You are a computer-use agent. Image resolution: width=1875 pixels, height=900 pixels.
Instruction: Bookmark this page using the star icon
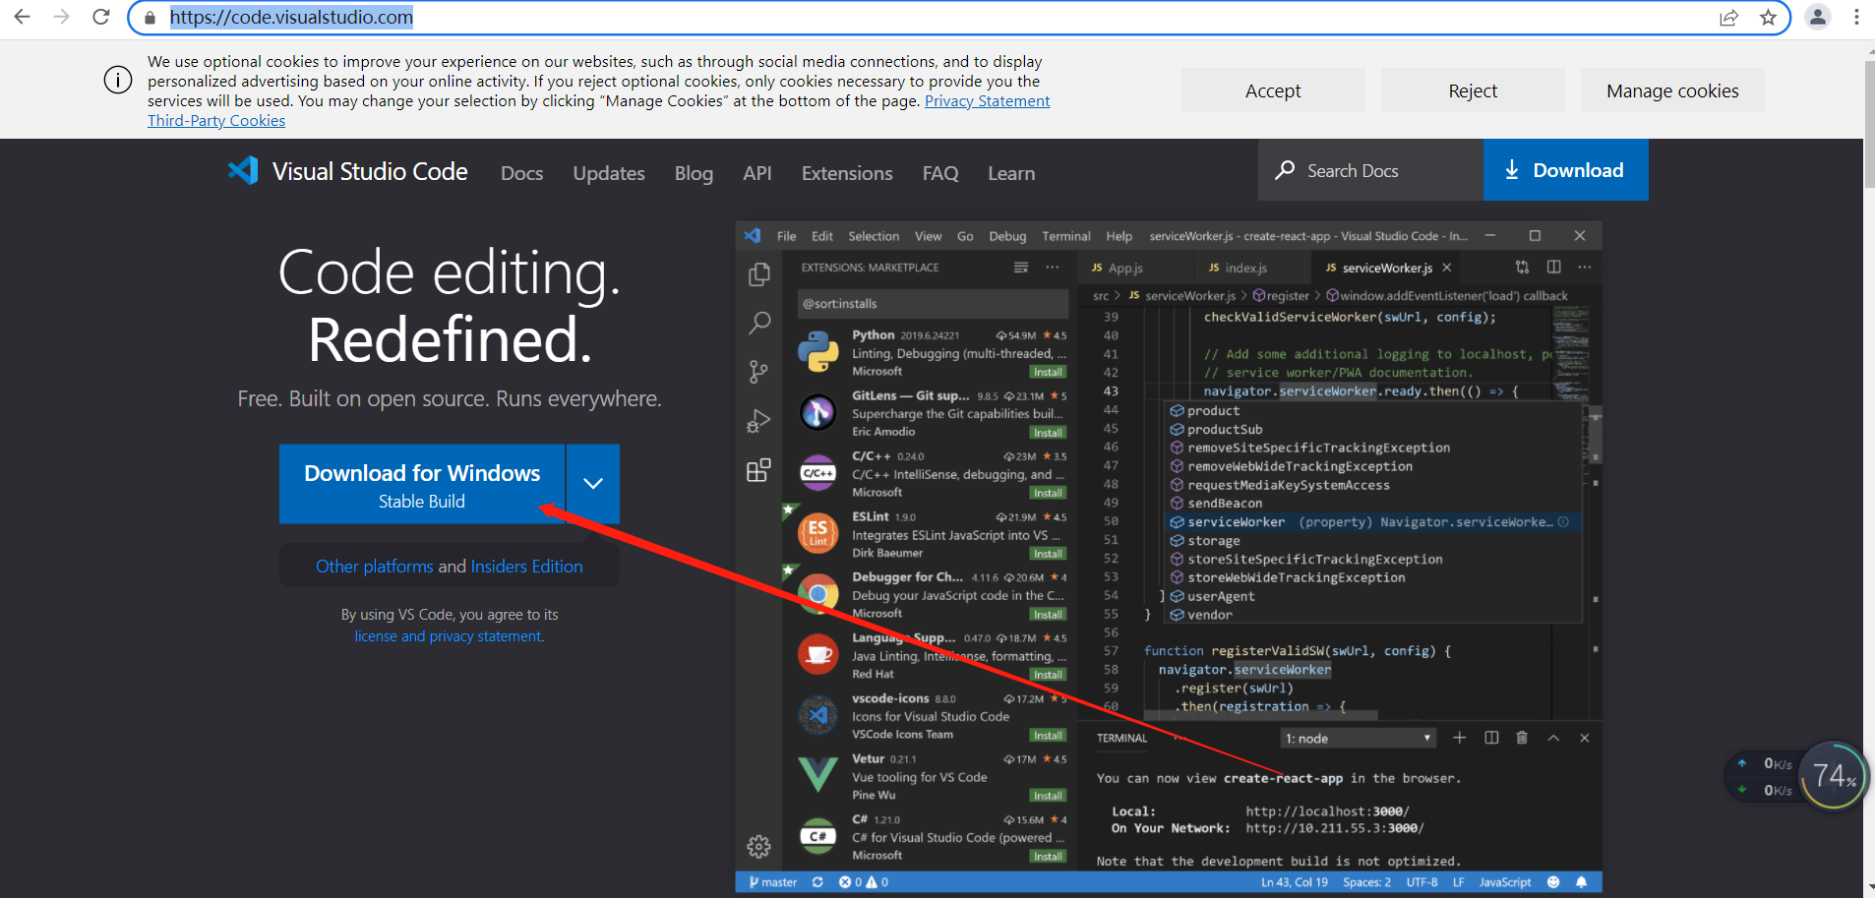coord(1768,17)
